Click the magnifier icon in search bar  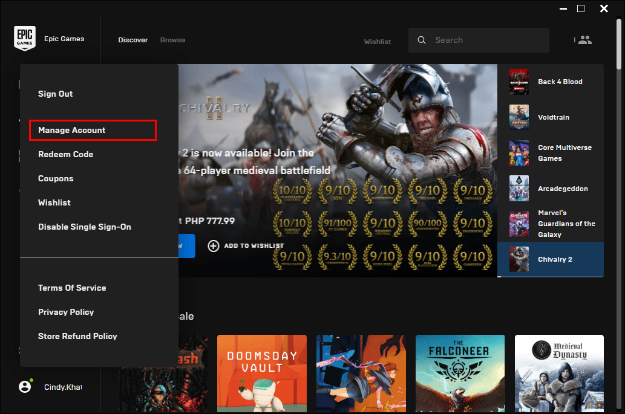(421, 40)
